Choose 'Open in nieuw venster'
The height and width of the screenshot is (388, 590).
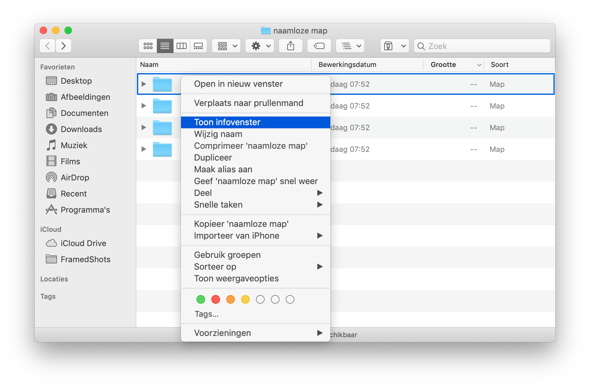[256, 84]
